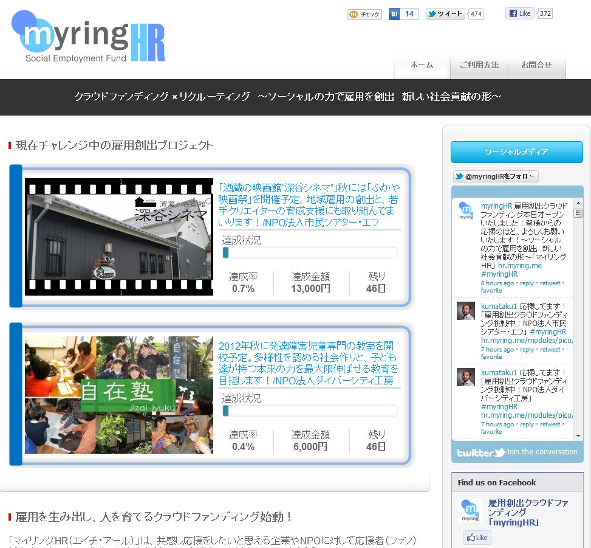Open the ホーム tab
Viewport: 591px width, 548px height.
point(422,65)
